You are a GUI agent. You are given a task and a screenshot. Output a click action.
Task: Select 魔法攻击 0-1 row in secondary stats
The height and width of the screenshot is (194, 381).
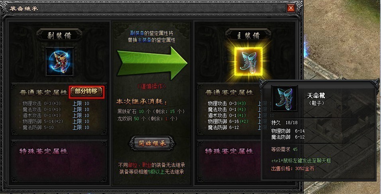[56, 109]
